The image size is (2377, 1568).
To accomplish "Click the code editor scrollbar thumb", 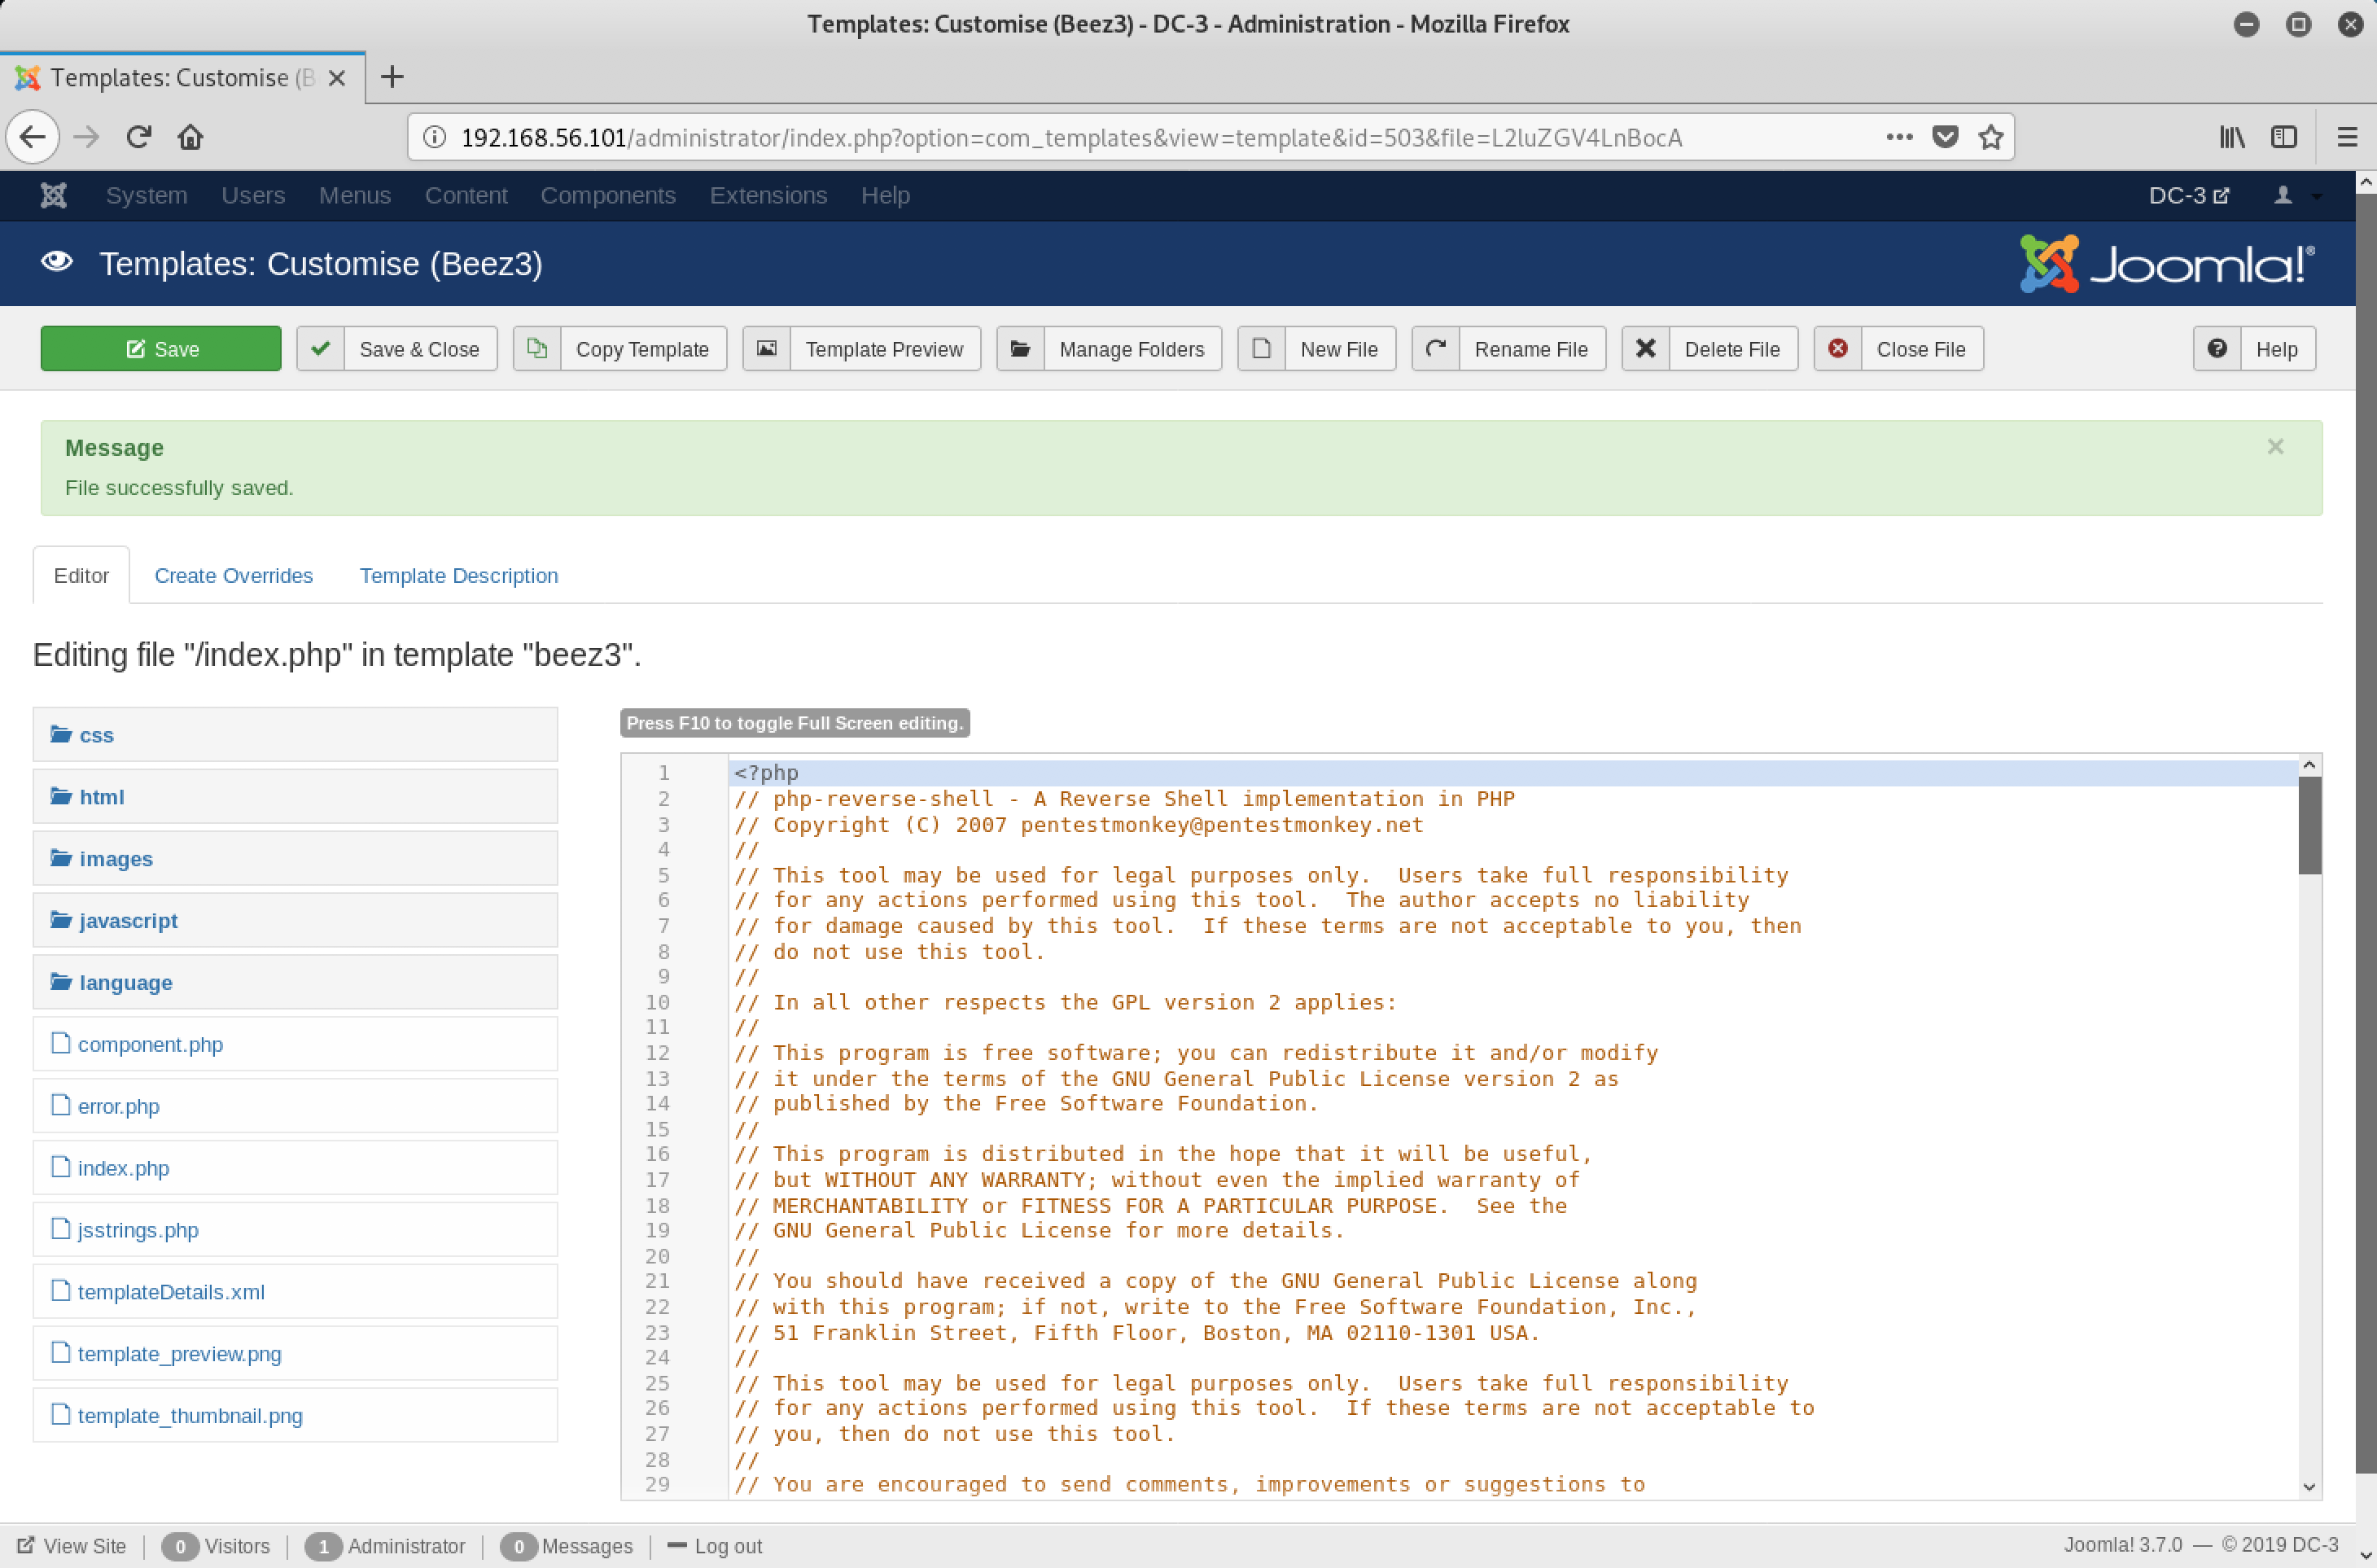I will coord(2309,825).
